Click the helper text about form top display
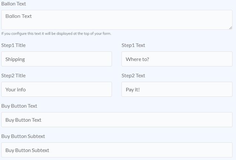Viewport: 236px width, 160px height. click(56, 34)
